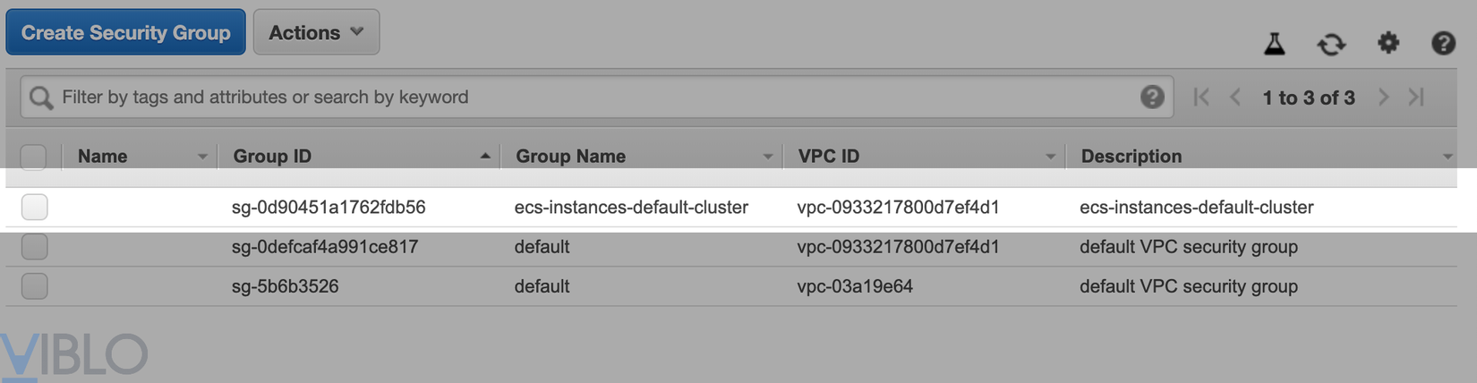This screenshot has width=1477, height=383.
Task: Open the help question mark icon
Action: coord(1443,43)
